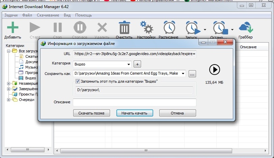Maximize the Internet Download Manager window

(x=251, y=5)
